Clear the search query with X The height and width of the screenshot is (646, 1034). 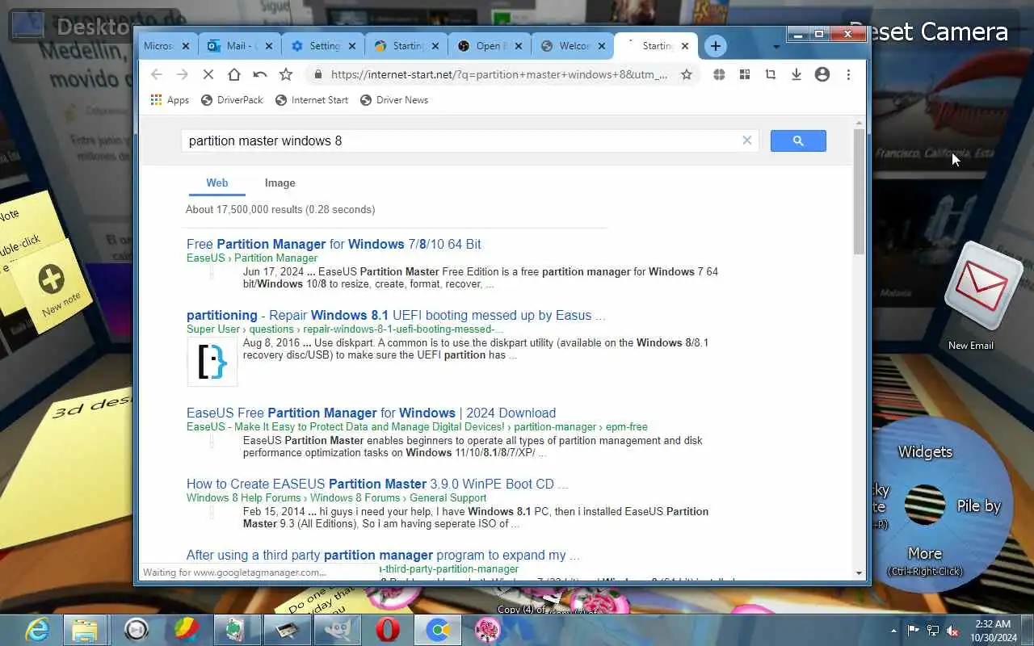[747, 141]
